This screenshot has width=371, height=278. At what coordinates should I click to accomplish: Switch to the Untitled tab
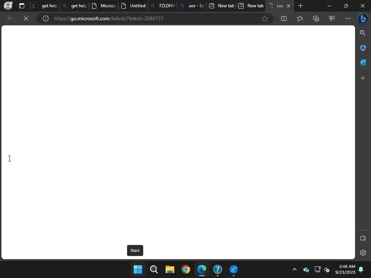(x=133, y=6)
